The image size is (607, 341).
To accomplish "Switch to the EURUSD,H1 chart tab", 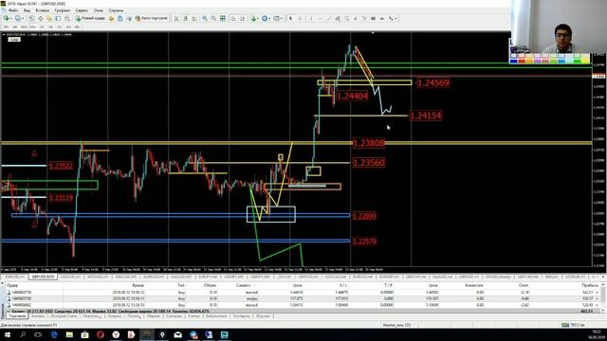I will 15,277.
